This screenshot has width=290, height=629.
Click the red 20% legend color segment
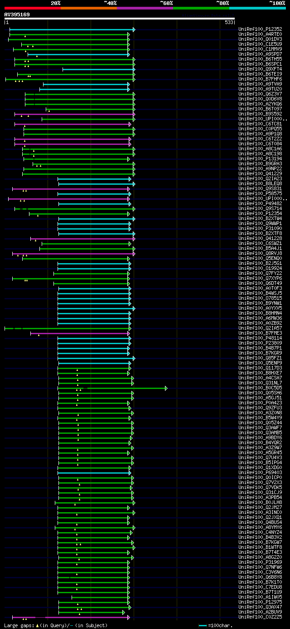coord(32,8)
